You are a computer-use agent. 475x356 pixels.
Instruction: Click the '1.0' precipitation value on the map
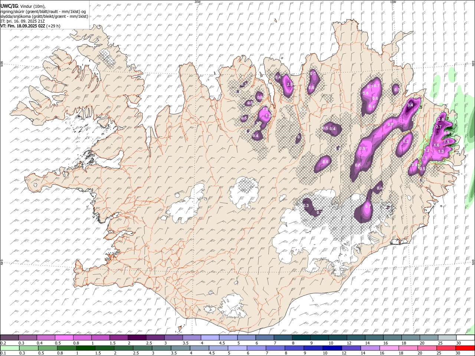click(266, 109)
